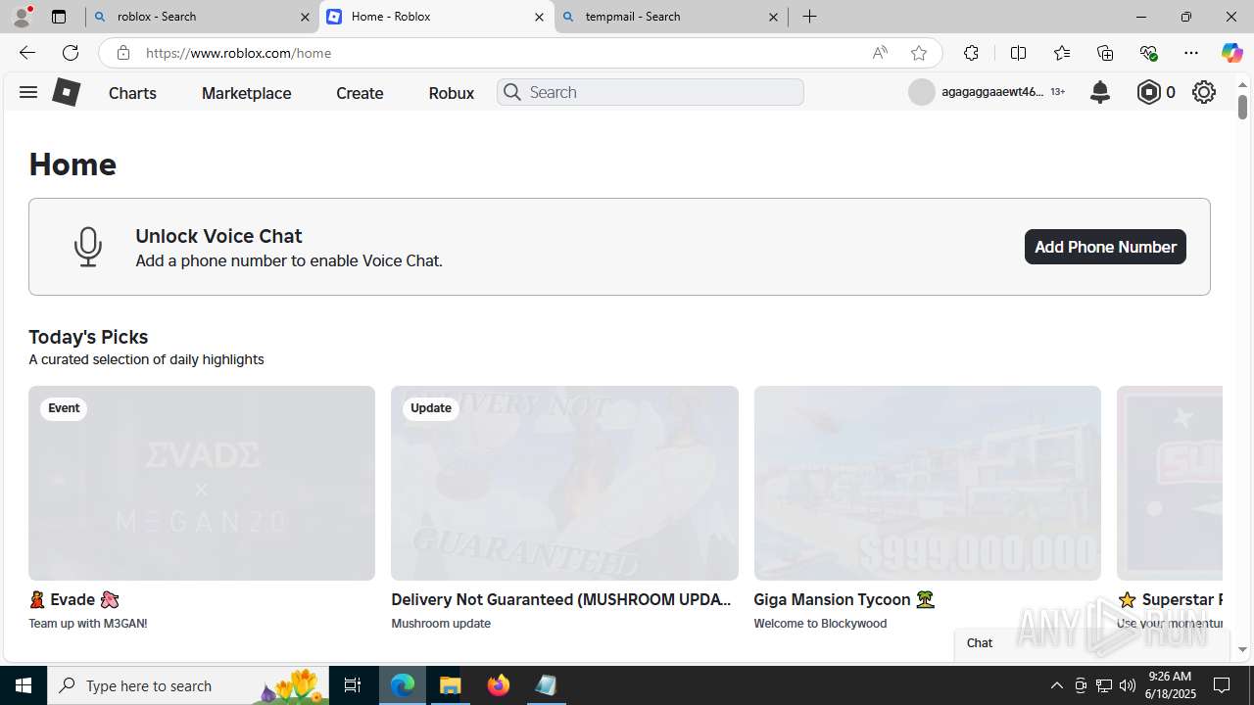This screenshot has width=1254, height=705.
Task: Show hidden system tray icons
Action: (1056, 685)
